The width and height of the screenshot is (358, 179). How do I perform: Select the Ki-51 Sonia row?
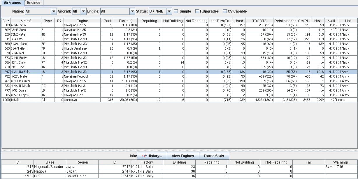point(179,90)
